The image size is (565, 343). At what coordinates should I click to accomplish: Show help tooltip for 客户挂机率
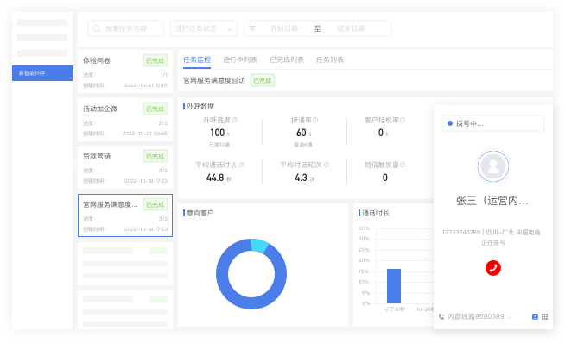point(403,120)
